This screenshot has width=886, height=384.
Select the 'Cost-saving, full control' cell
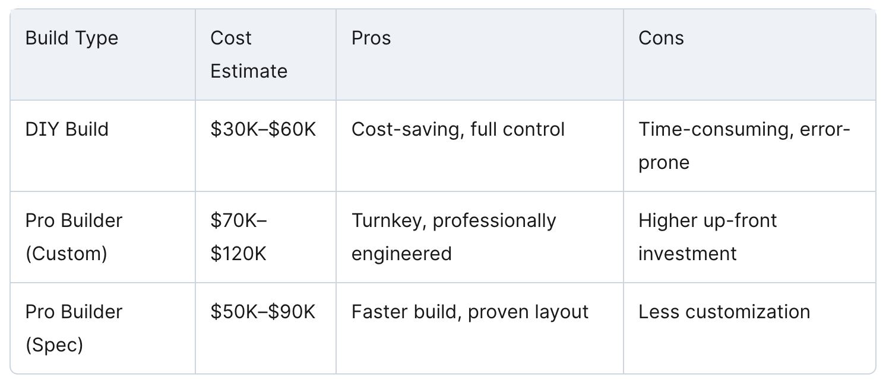458,129
